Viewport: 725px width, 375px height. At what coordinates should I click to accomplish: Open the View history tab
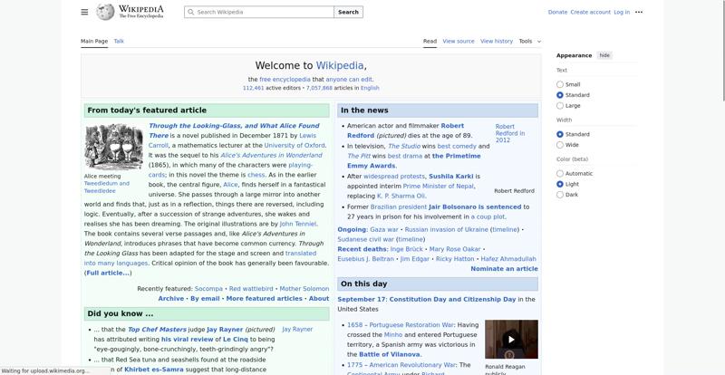pyautogui.click(x=497, y=41)
